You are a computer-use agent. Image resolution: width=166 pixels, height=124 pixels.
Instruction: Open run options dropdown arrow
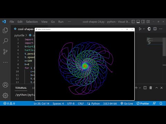pos(144,29)
